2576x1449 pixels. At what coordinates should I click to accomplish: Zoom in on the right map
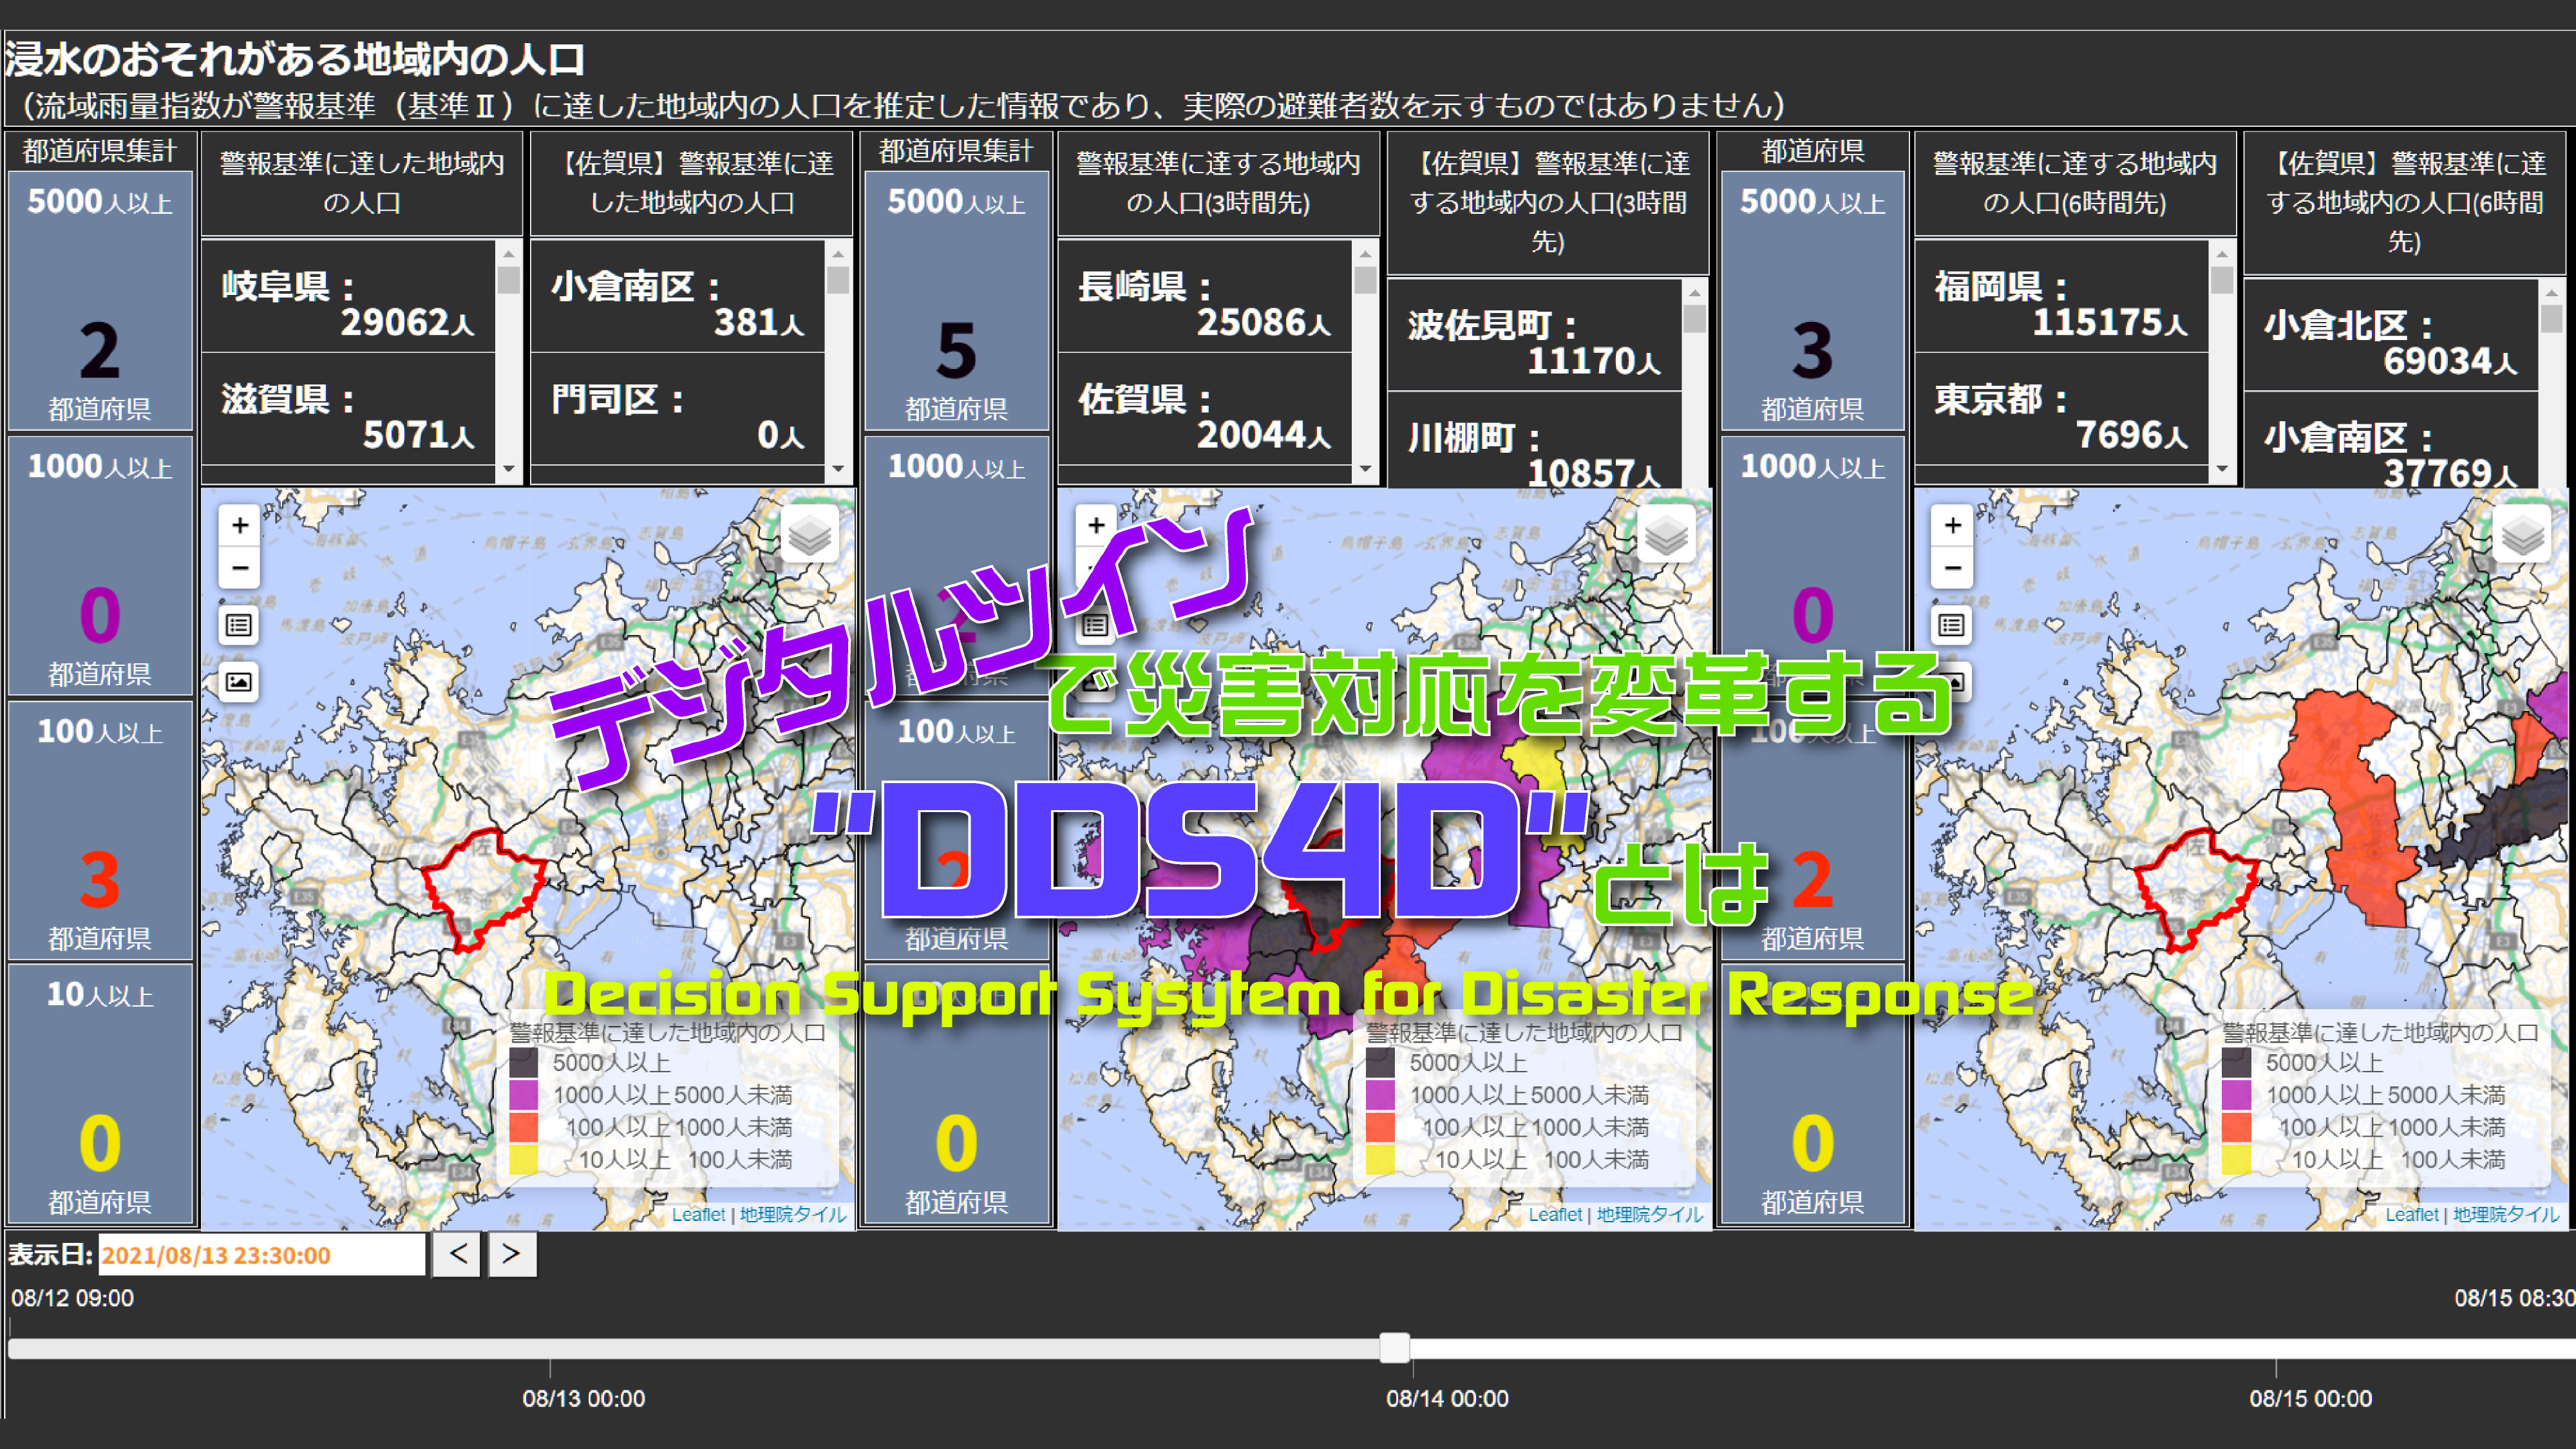click(1952, 525)
